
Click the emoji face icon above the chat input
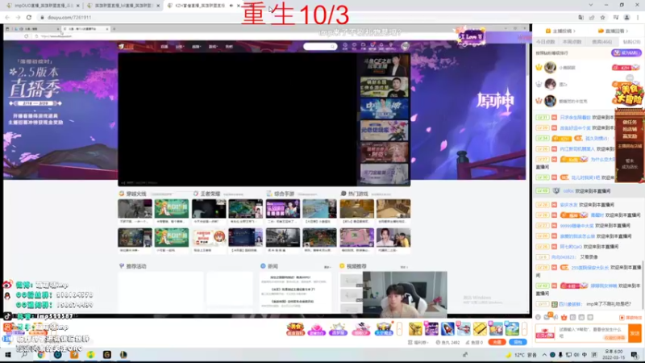click(538, 317)
